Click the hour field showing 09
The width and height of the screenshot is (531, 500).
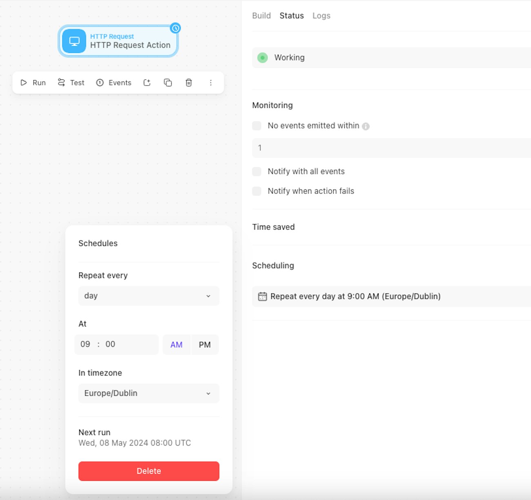point(85,344)
